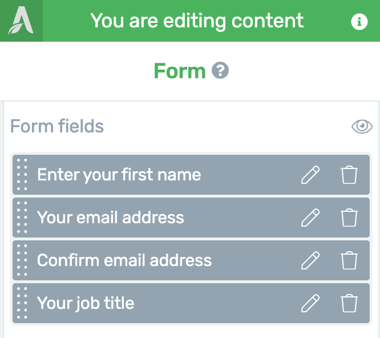This screenshot has height=338, width=380.
Task: Click drag handle of 'Confirm email address'
Action: [x=22, y=260]
